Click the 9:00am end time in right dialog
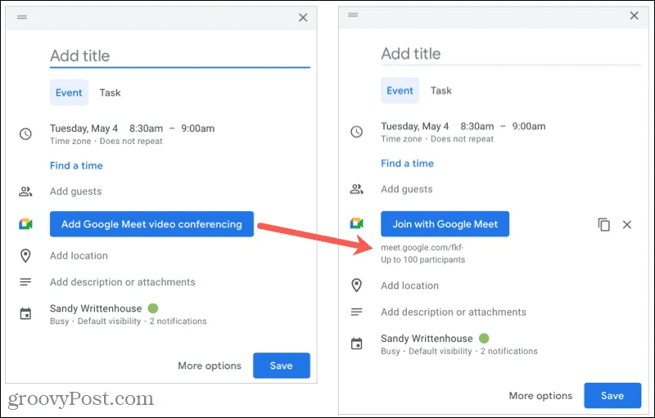Viewport: 655px width, 418px height. point(529,126)
